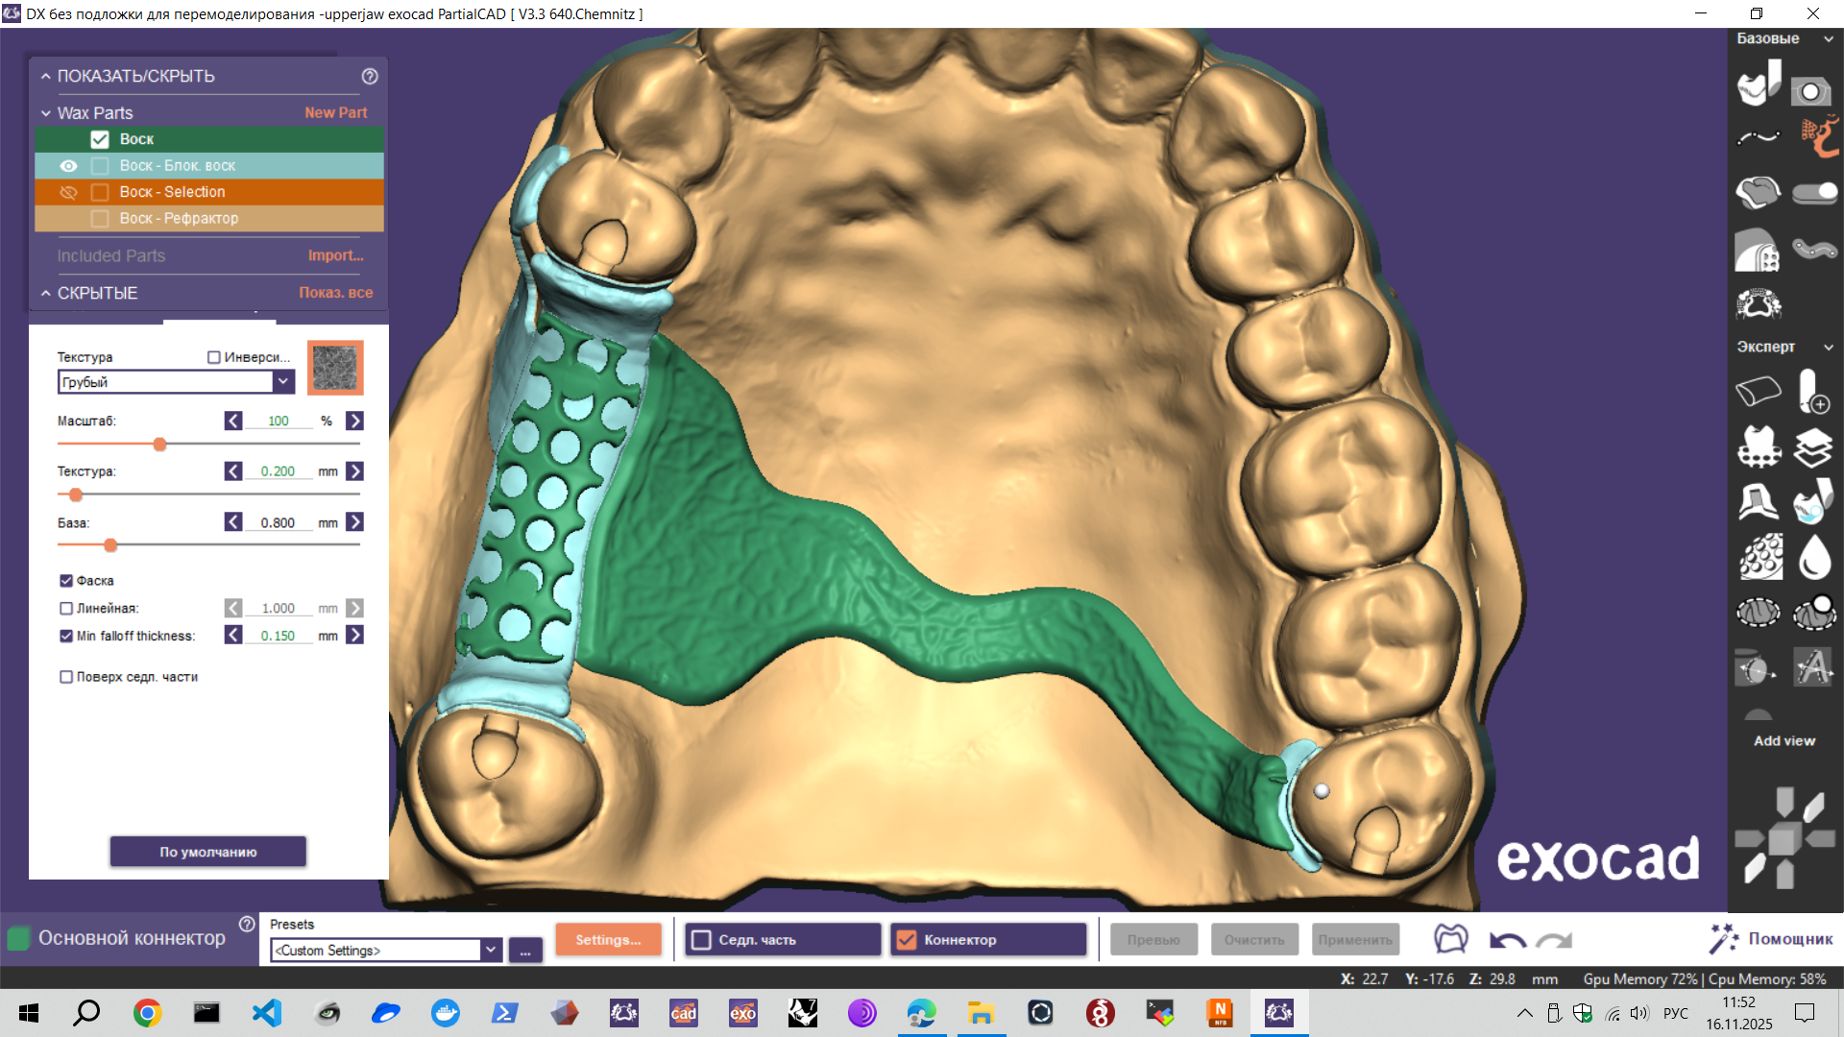Click the Масштаб slider handle
This screenshot has width=1844, height=1037.
[159, 444]
